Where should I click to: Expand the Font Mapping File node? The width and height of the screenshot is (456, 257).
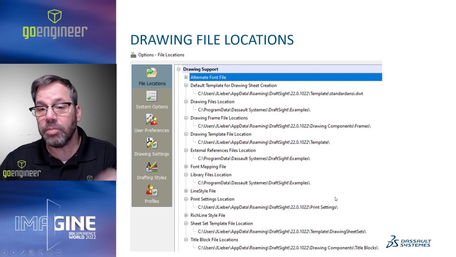click(x=186, y=167)
